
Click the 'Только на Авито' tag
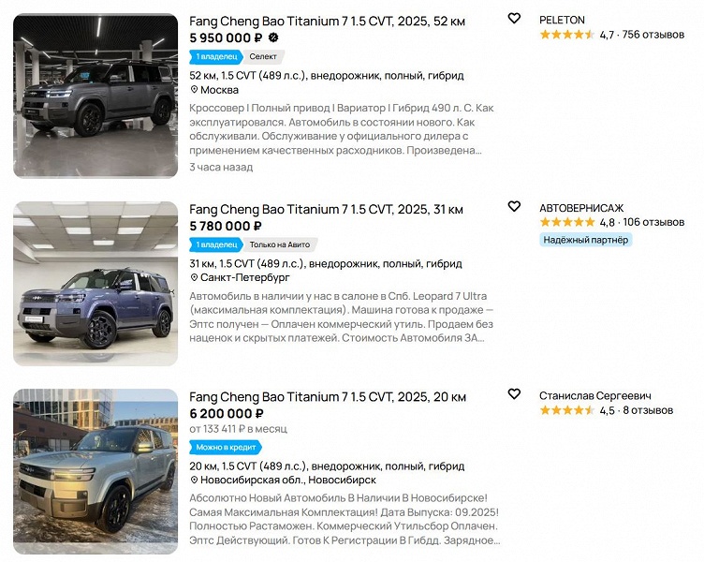point(280,244)
